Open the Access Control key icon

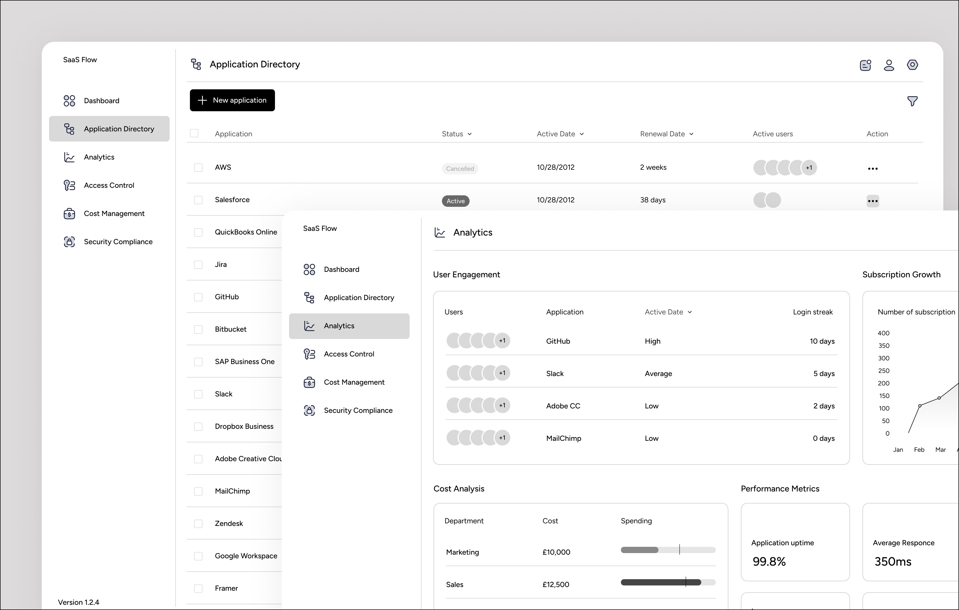tap(69, 185)
